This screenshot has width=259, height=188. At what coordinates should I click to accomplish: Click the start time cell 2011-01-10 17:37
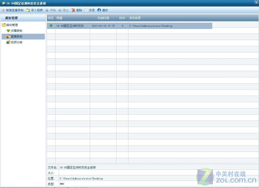pyautogui.click(x=103, y=26)
